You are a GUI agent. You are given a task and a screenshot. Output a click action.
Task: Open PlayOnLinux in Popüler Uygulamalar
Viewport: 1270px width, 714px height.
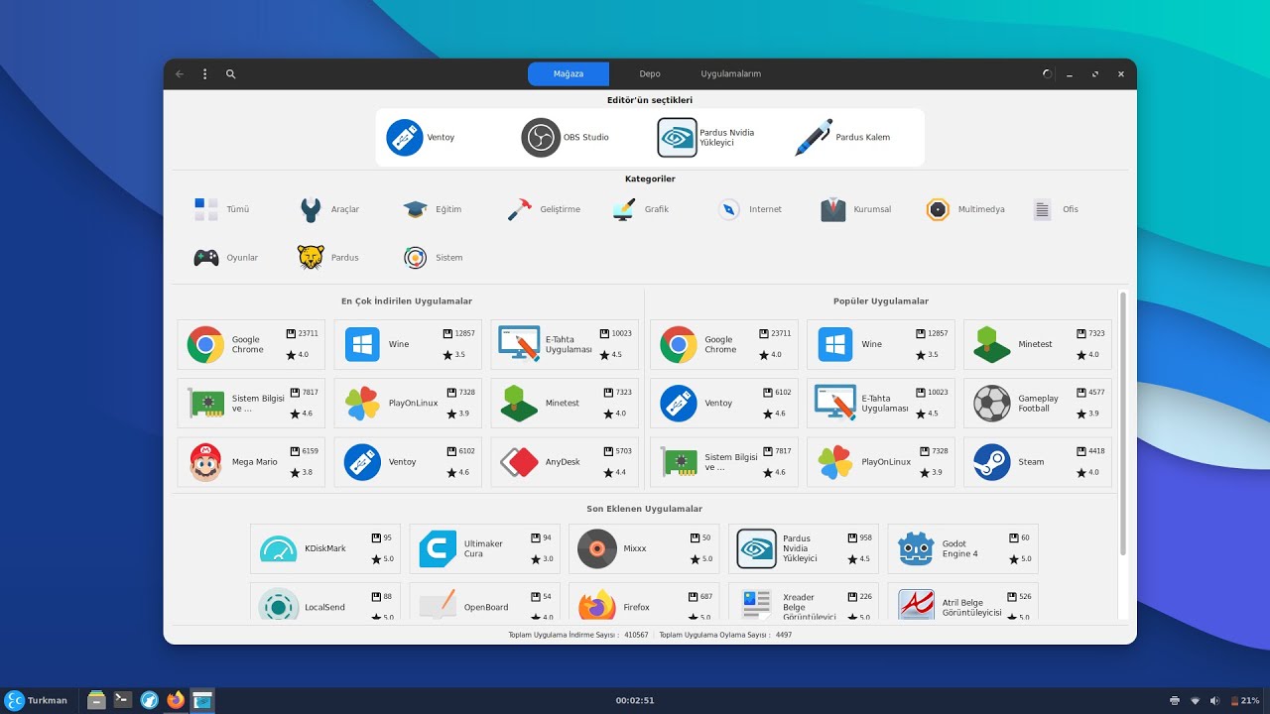(x=881, y=461)
